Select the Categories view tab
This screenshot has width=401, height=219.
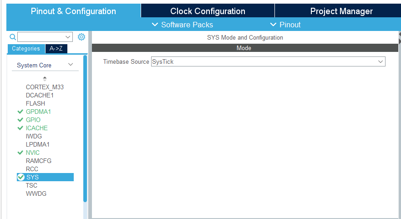tap(26, 49)
